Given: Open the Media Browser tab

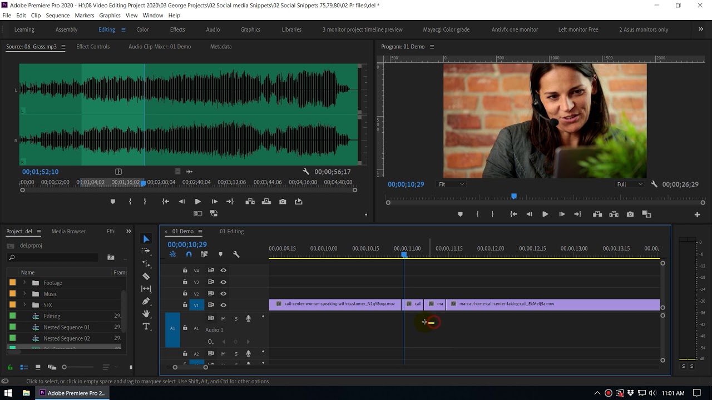Looking at the screenshot, I should 68,231.
